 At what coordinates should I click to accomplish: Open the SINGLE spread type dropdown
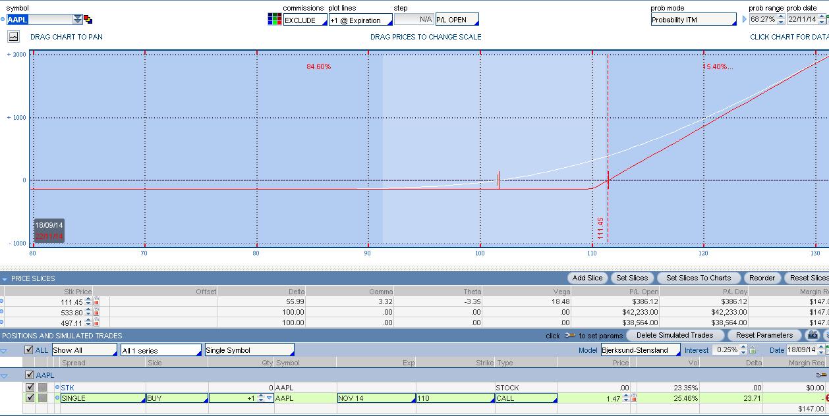point(103,398)
